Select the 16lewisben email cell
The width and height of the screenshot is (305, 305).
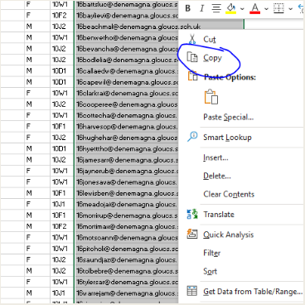click(x=127, y=193)
